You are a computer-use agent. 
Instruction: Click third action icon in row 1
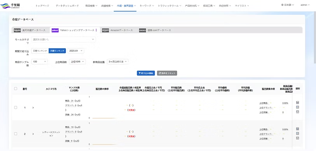coord(297,112)
